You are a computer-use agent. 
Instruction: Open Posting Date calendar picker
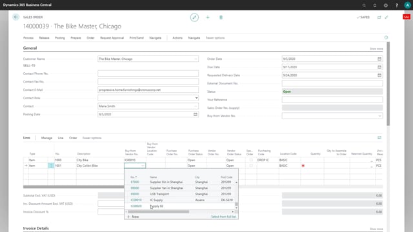click(x=195, y=115)
